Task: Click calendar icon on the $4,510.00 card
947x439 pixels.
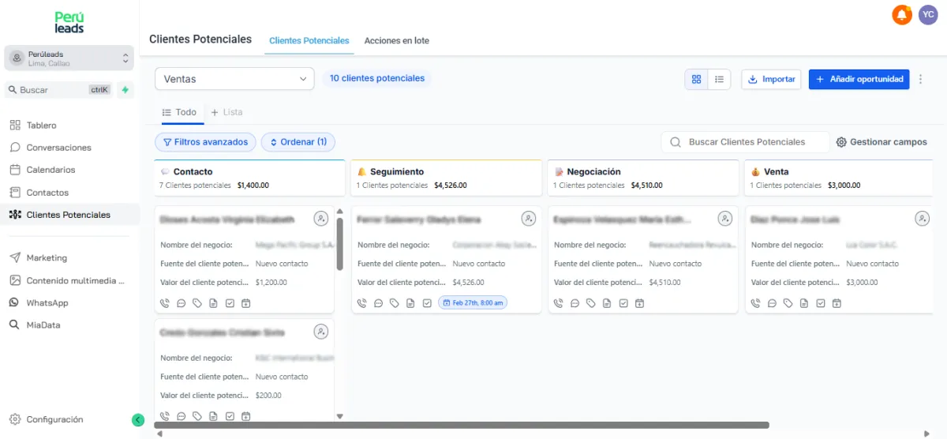Action: [639, 302]
